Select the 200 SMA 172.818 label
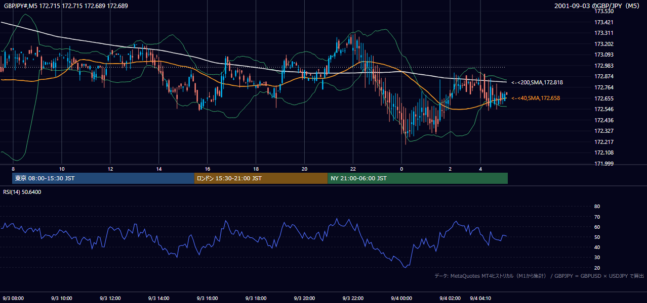This screenshot has height=303, width=647. 537,82
